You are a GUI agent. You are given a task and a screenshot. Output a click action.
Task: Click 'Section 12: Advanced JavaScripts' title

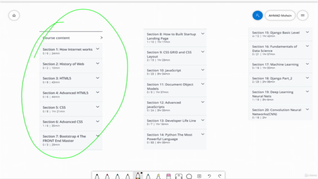[164, 104]
